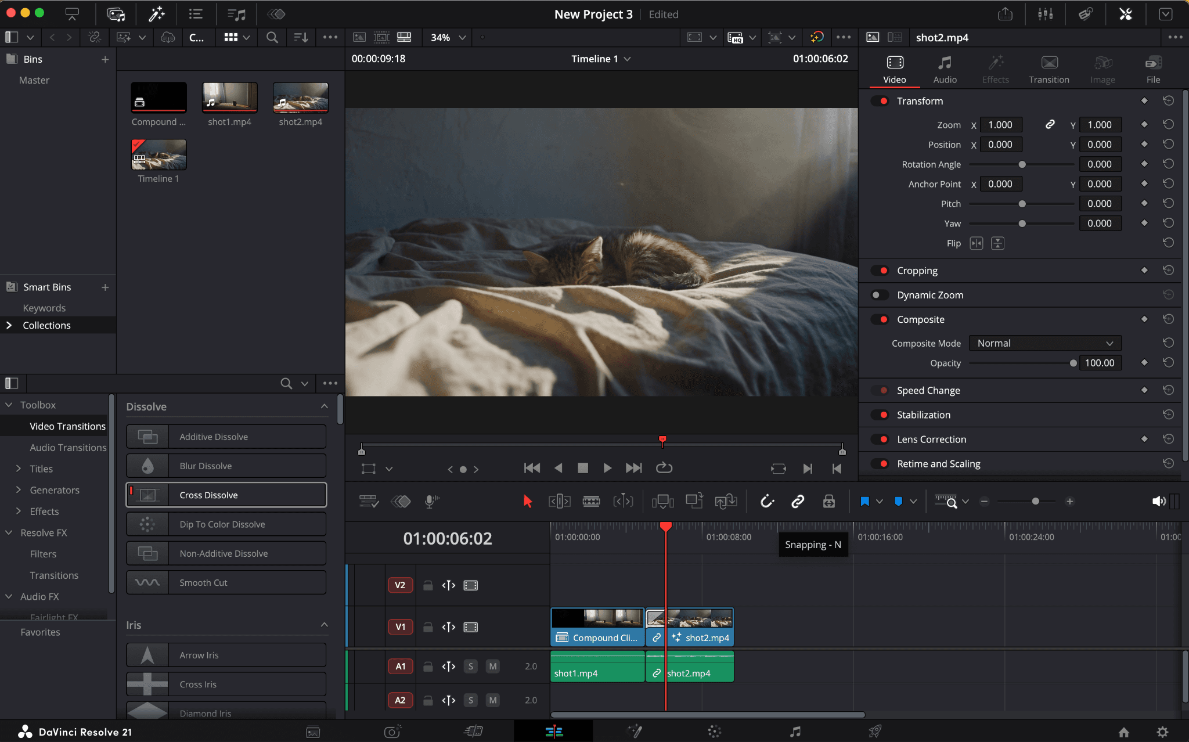
Task: Toggle the Lens Correction switch
Action: pos(880,439)
